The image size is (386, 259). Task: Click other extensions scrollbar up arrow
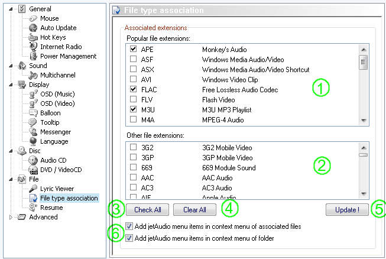[x=364, y=148]
